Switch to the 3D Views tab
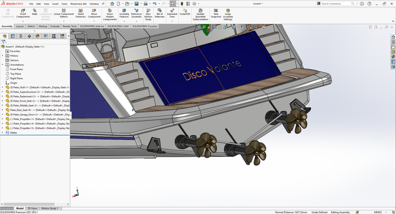Image resolution: width=396 pixels, height=214 pixels. (32, 209)
